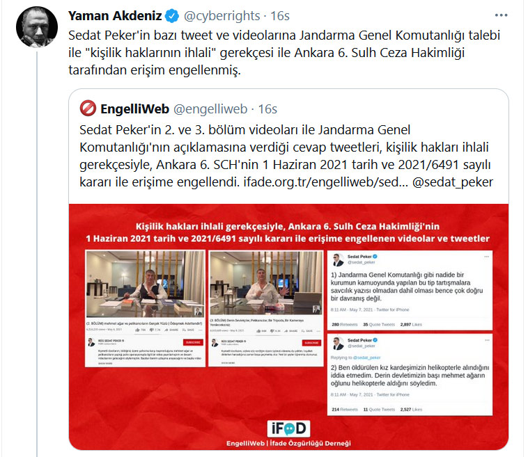
Task: Click the quoted tweet's 16s timestamp
Action: pos(267,109)
